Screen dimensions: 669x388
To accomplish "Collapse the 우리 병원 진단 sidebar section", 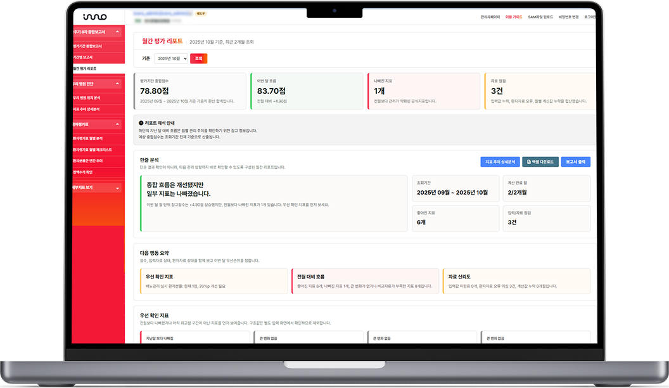I will point(117,84).
